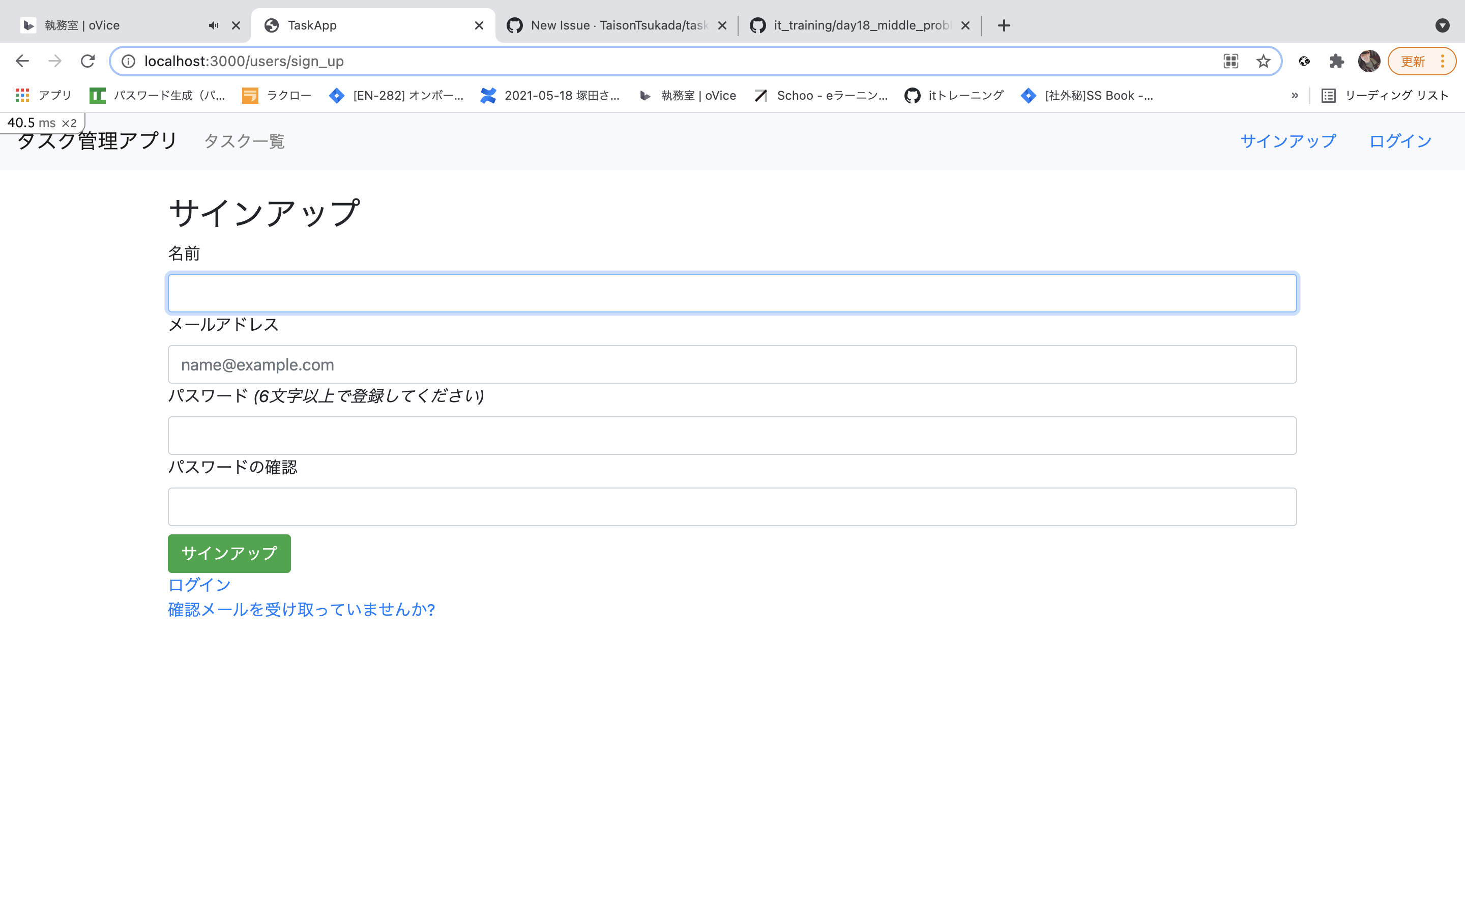Screen dimensions: 1465x916
Task: Open the [EN-282] オンボー bookmark
Action: click(x=397, y=95)
